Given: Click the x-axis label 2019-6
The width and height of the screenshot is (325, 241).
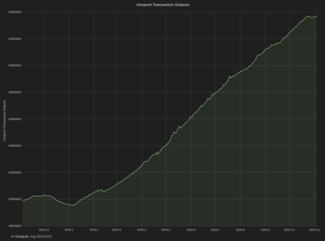Looking at the screenshot, I should (191, 230).
